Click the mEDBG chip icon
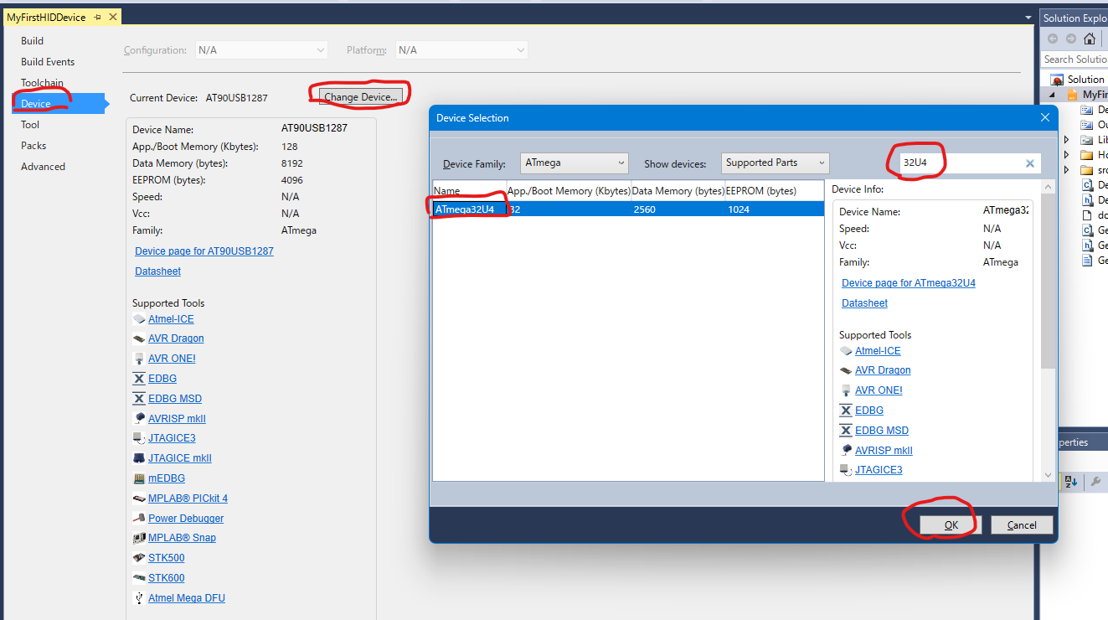The height and width of the screenshot is (620, 1108). 139,478
